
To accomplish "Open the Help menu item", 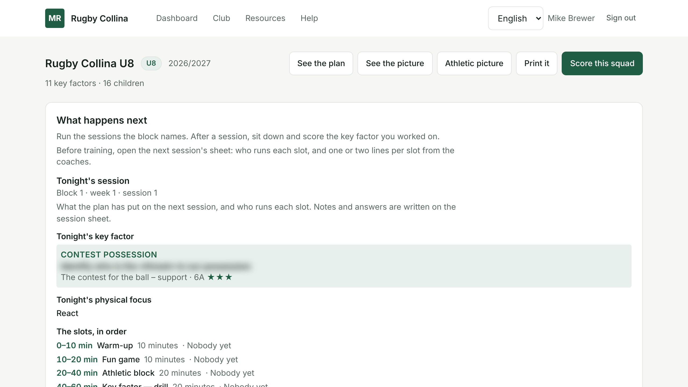I will tap(309, 18).
